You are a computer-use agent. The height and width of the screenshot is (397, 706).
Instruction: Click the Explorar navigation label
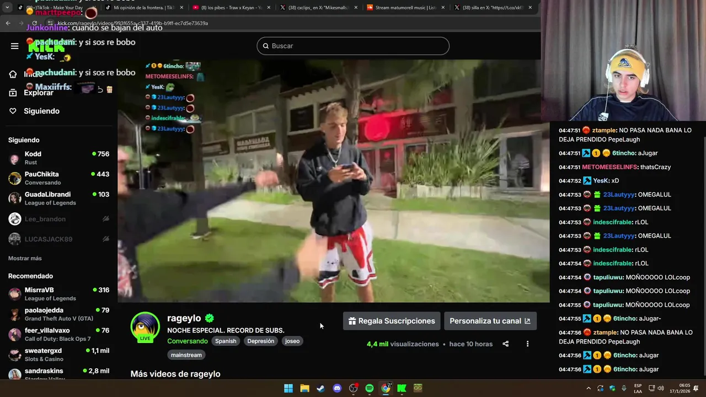click(39, 93)
